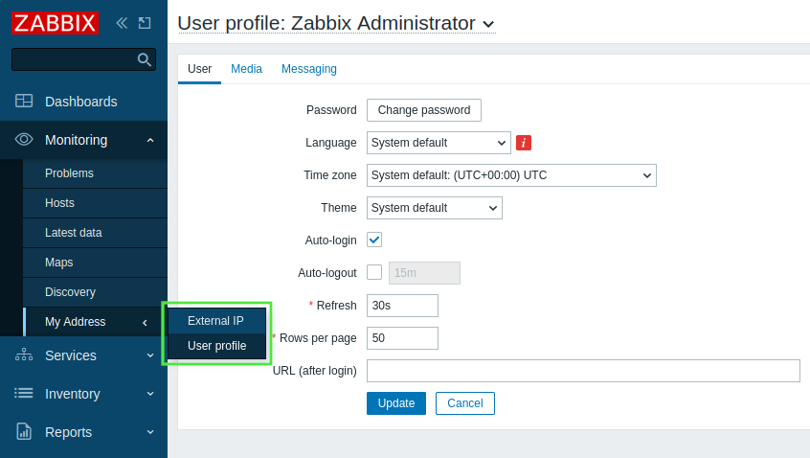The image size is (810, 458).
Task: Click Change password button
Action: point(424,110)
